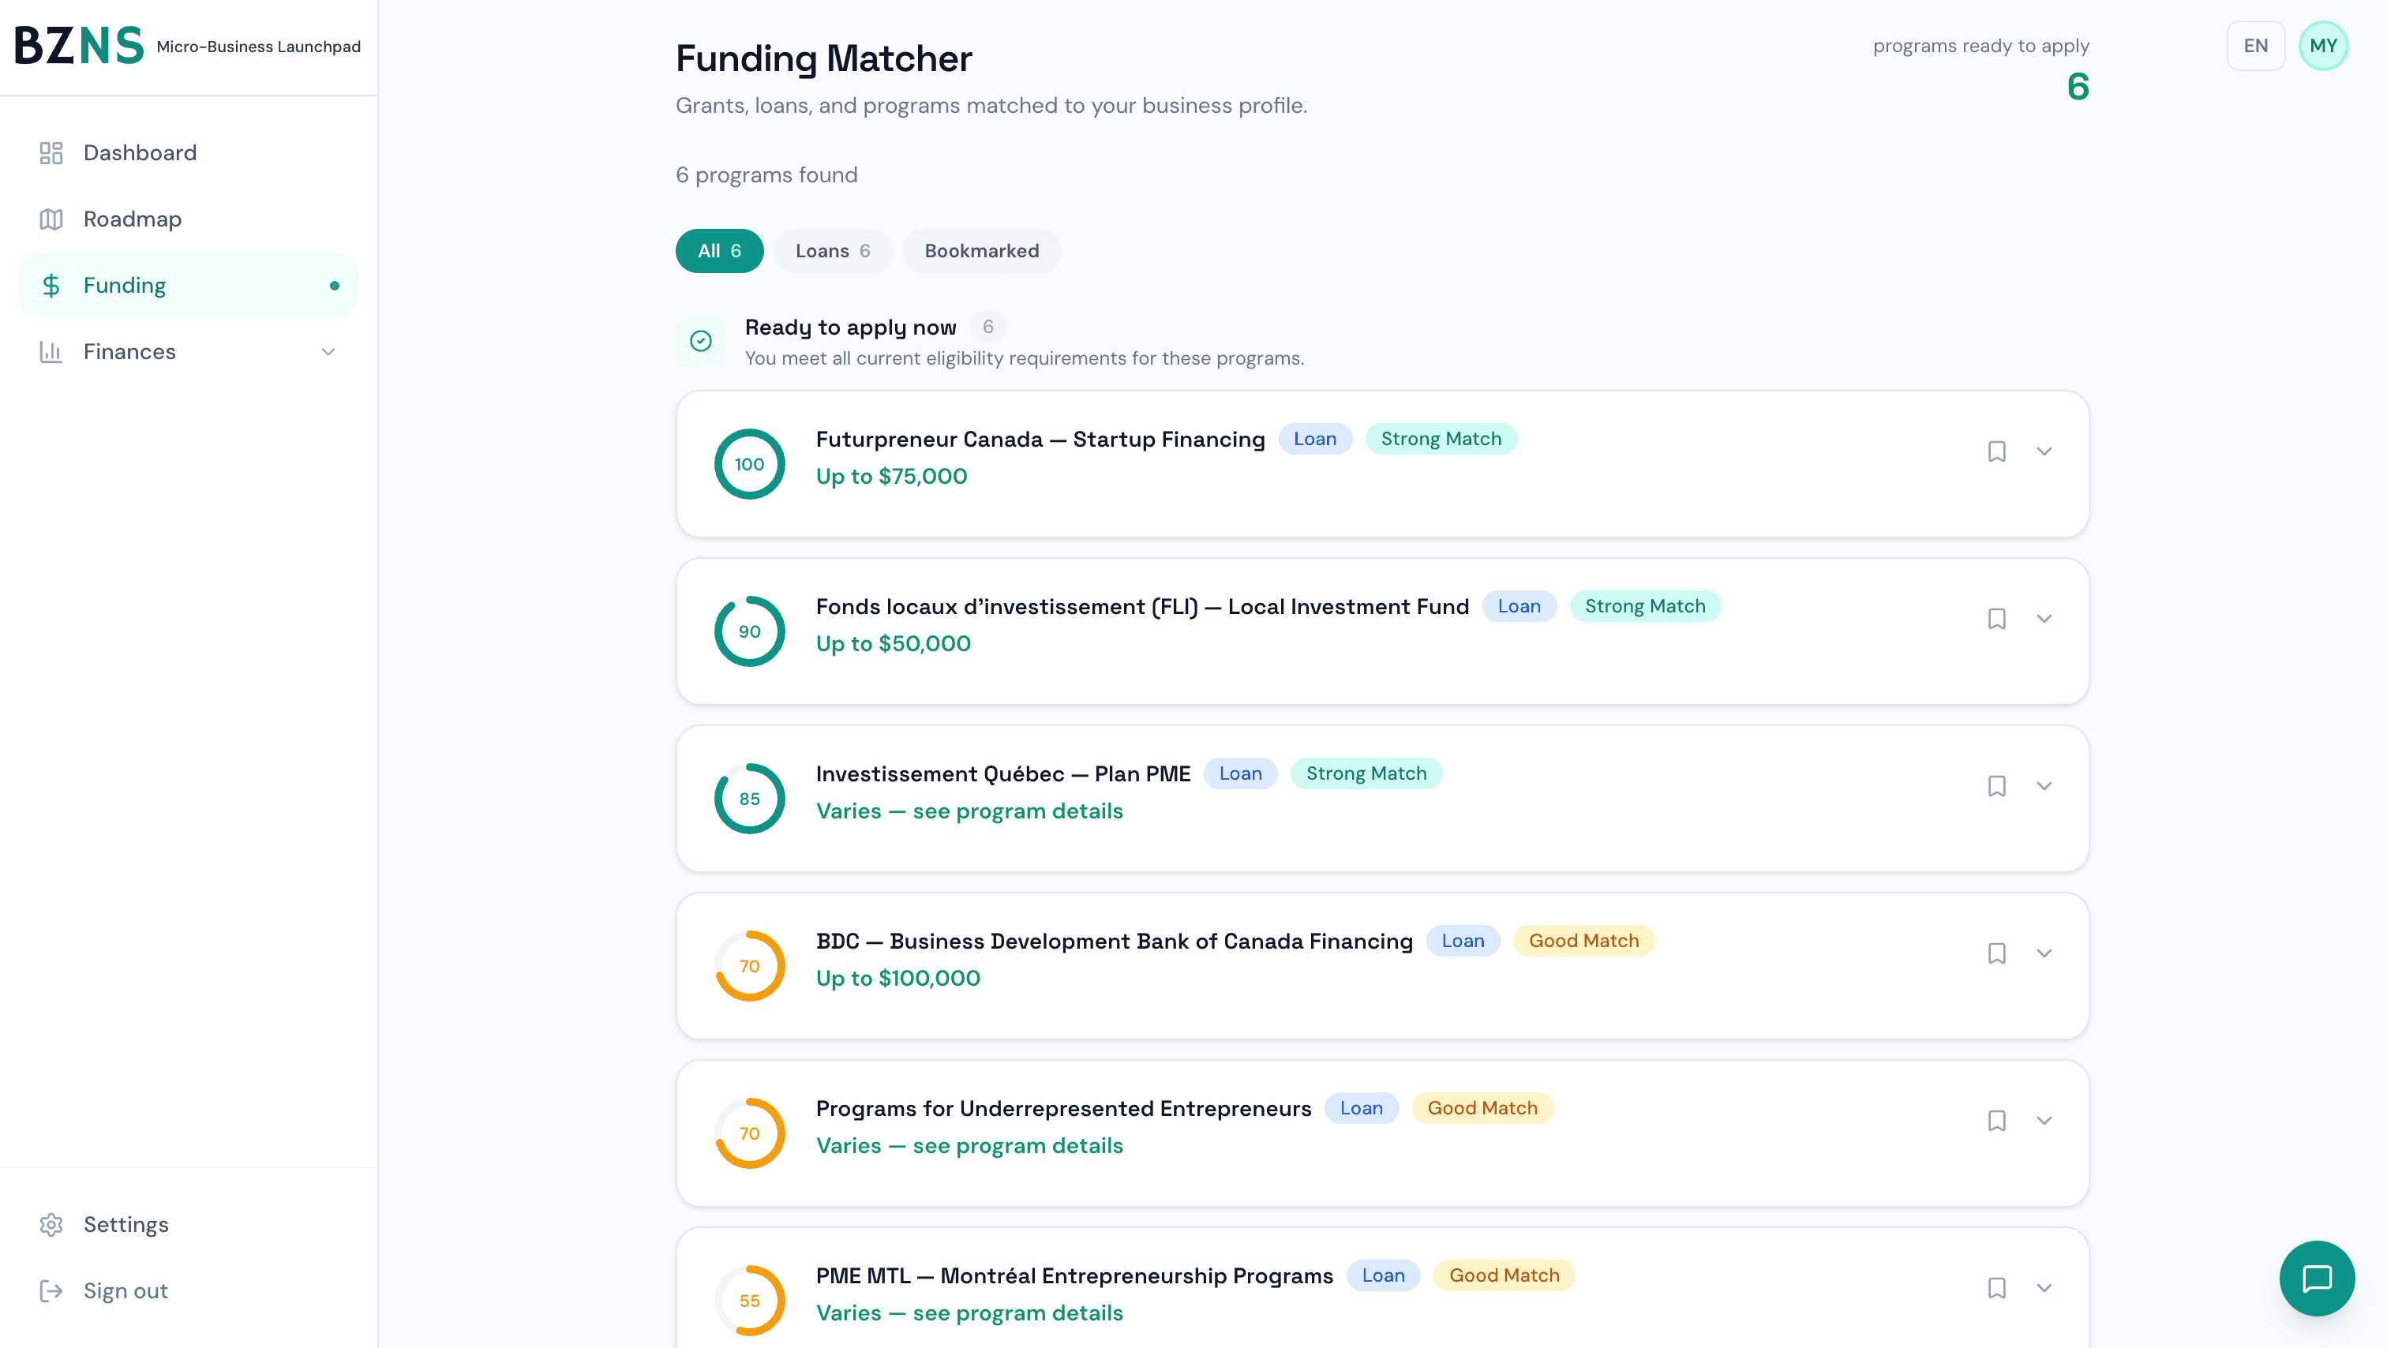The image size is (2387, 1348).
Task: Bookmark the Futurpreneur Canada program
Action: coord(1997,451)
